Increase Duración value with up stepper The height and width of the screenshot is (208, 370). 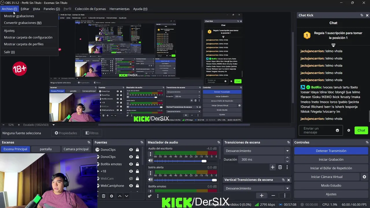point(287,158)
